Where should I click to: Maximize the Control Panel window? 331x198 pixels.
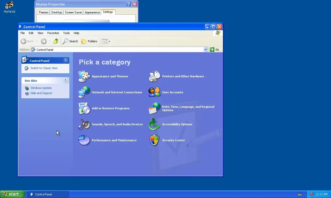click(214, 27)
